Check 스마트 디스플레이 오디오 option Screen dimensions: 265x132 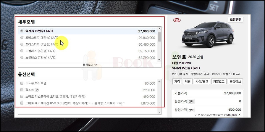point(22,96)
